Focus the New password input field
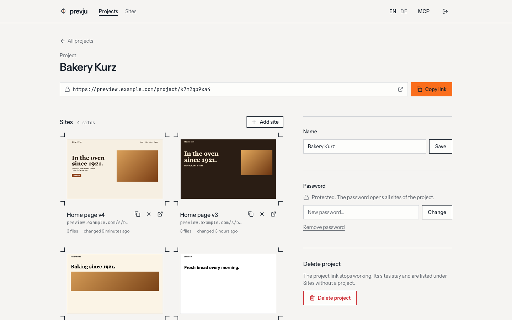The image size is (512, 320). pyautogui.click(x=361, y=212)
